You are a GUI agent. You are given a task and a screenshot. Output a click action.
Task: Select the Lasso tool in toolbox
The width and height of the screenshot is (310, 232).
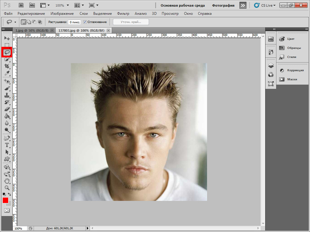[x=7, y=52]
